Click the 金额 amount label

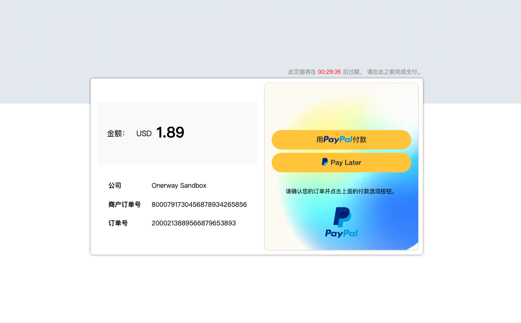[x=116, y=133]
